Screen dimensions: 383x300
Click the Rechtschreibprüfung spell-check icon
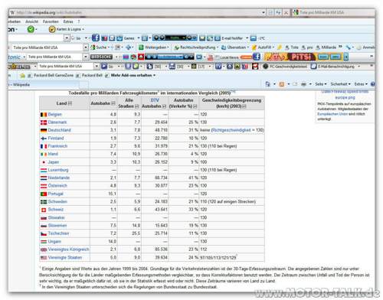177,47
